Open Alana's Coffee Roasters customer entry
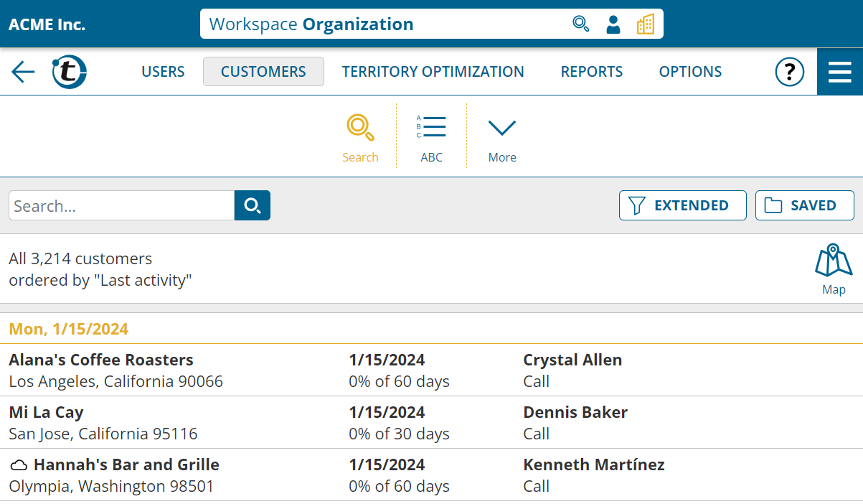The height and width of the screenshot is (504, 863). coord(101,360)
